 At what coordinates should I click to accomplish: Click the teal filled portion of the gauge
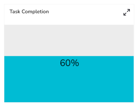pyautogui.click(x=69, y=79)
